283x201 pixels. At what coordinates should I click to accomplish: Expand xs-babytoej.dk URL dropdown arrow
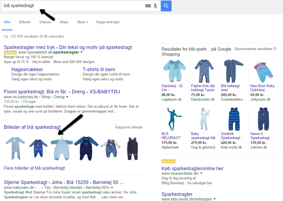[x=67, y=97]
